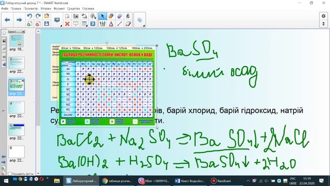The image size is (330, 186).
Task: Open Windows Start button
Action: click(x=6, y=181)
